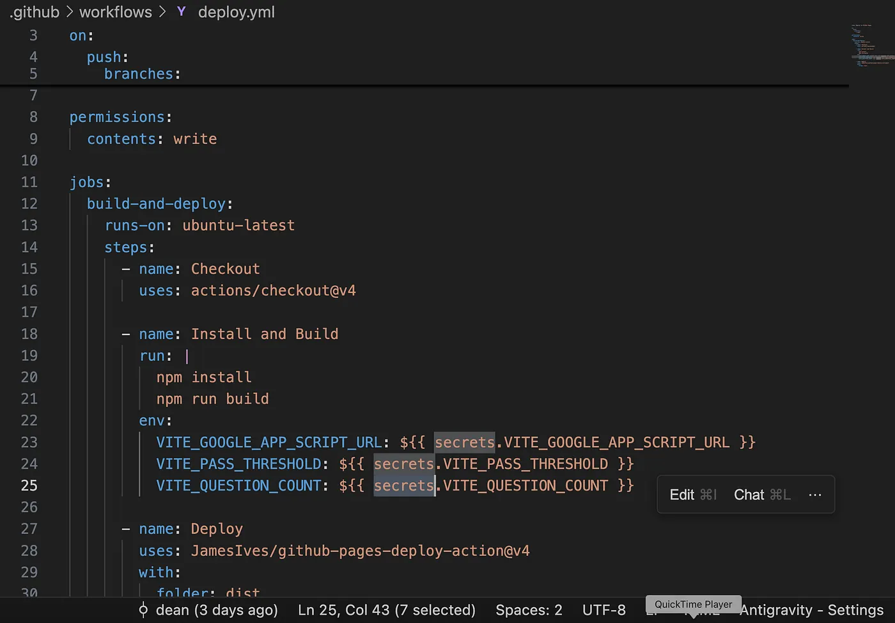Viewport: 895px width, 623px height.
Task: Click the 'with' key on line 29
Action: point(156,572)
